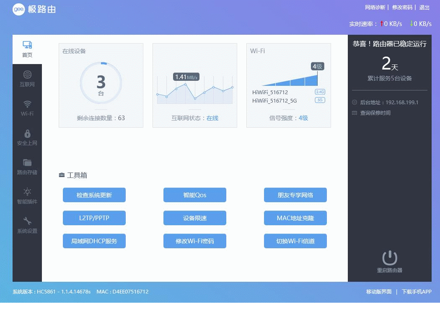440x314 pixels.
Task: Click the HiWiFi_516712_5G network name
Action: [274, 100]
